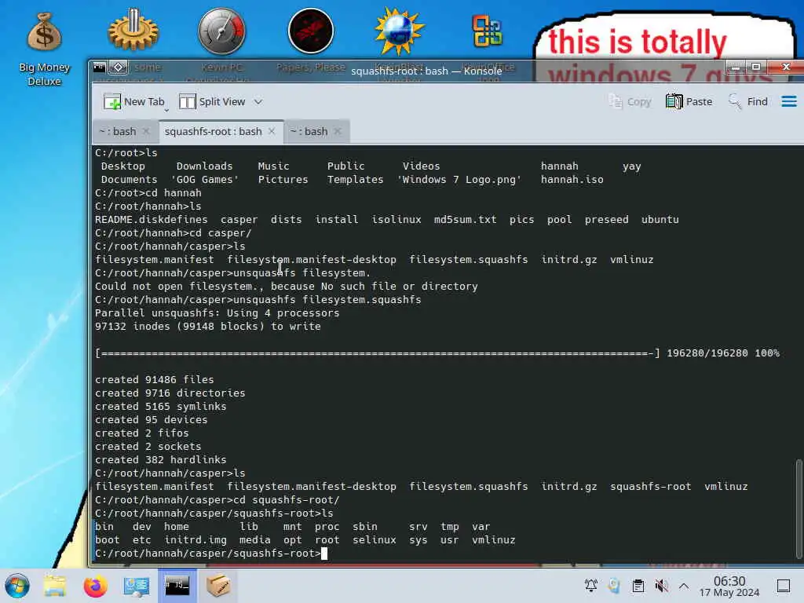Click the 'Templates' folder name in terminal
This screenshot has width=804, height=603.
[356, 180]
